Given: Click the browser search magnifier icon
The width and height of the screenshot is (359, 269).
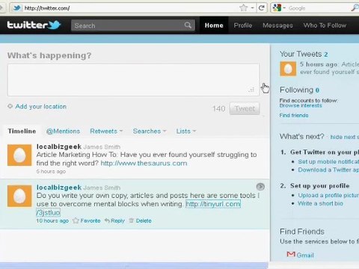Looking at the screenshot, I should pos(355,8).
